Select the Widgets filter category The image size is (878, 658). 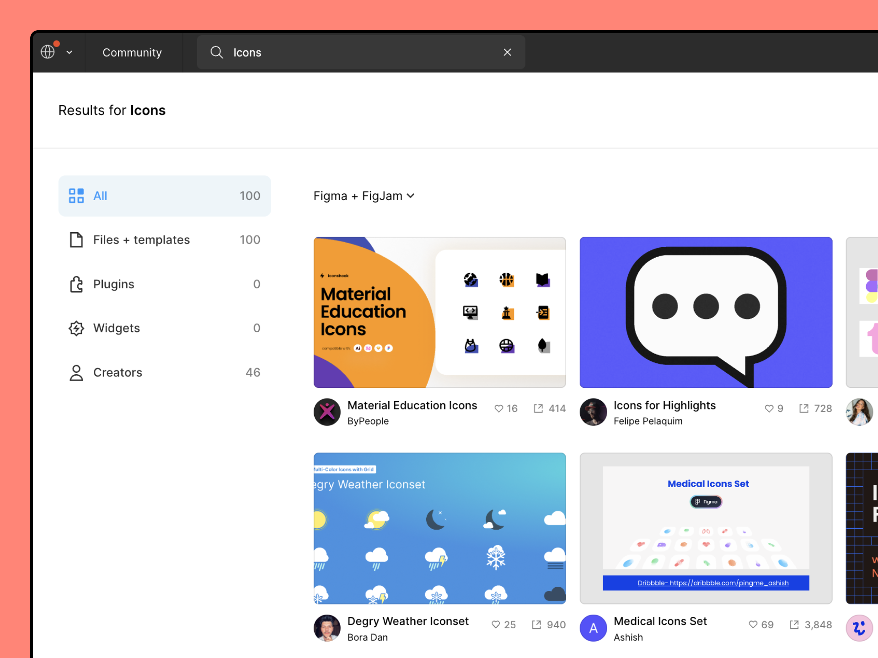point(117,328)
